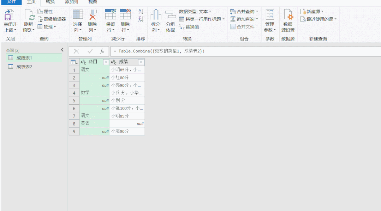Click the cell containing 小红80分

[127, 77]
